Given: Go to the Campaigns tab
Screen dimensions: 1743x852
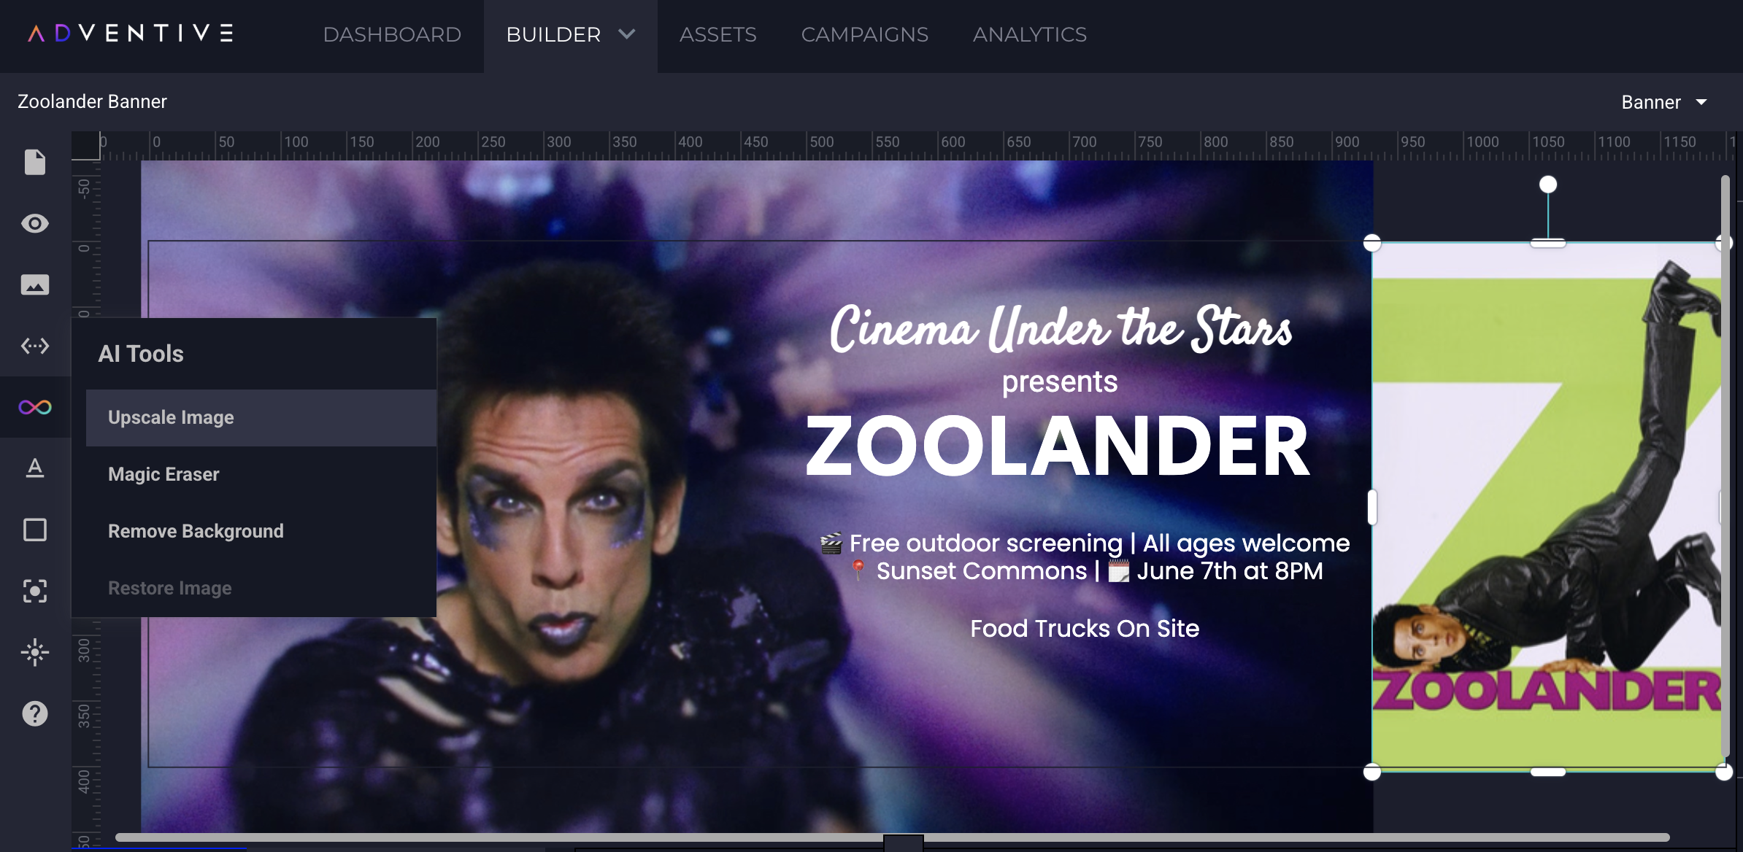Looking at the screenshot, I should 865,34.
